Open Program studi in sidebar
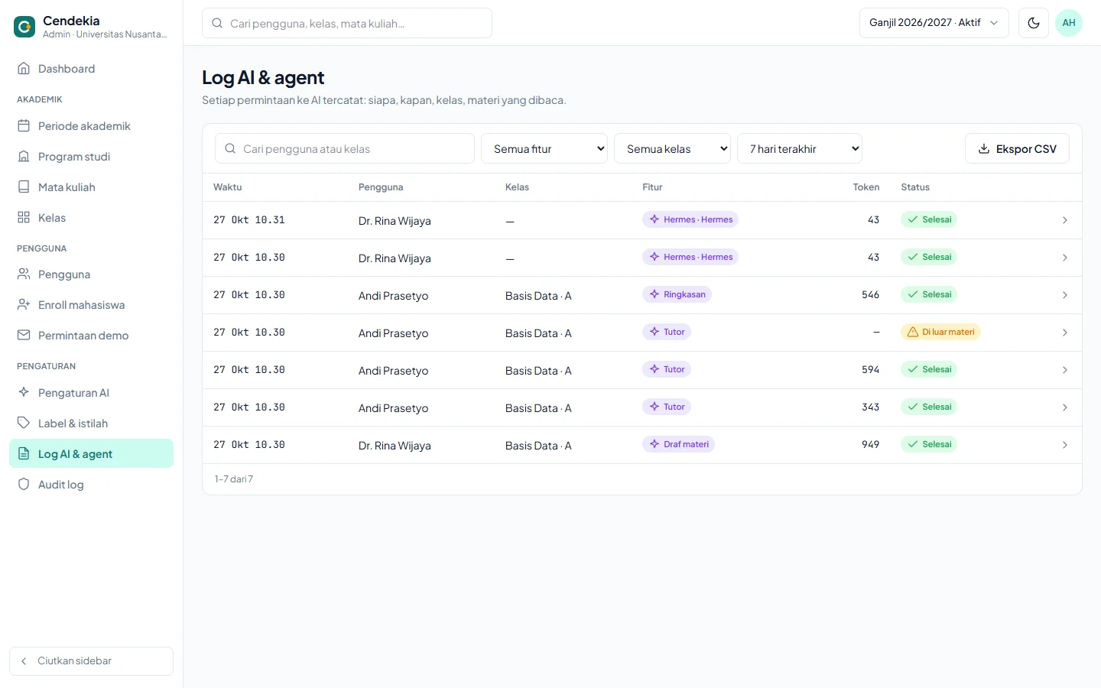This screenshot has width=1101, height=688. click(91, 157)
